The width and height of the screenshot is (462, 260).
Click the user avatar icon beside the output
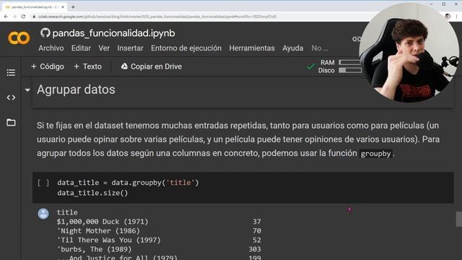pos(43,214)
